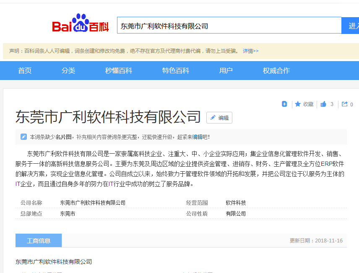
Task: Click the 进入词条 search button
Action: [350, 26]
